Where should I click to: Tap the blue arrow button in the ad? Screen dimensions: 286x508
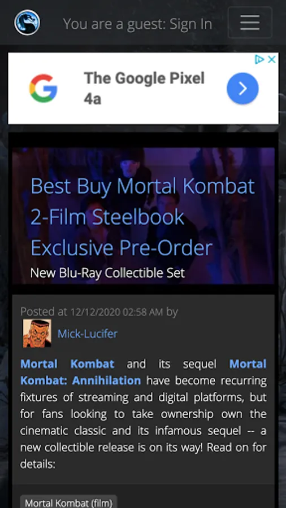click(x=242, y=89)
